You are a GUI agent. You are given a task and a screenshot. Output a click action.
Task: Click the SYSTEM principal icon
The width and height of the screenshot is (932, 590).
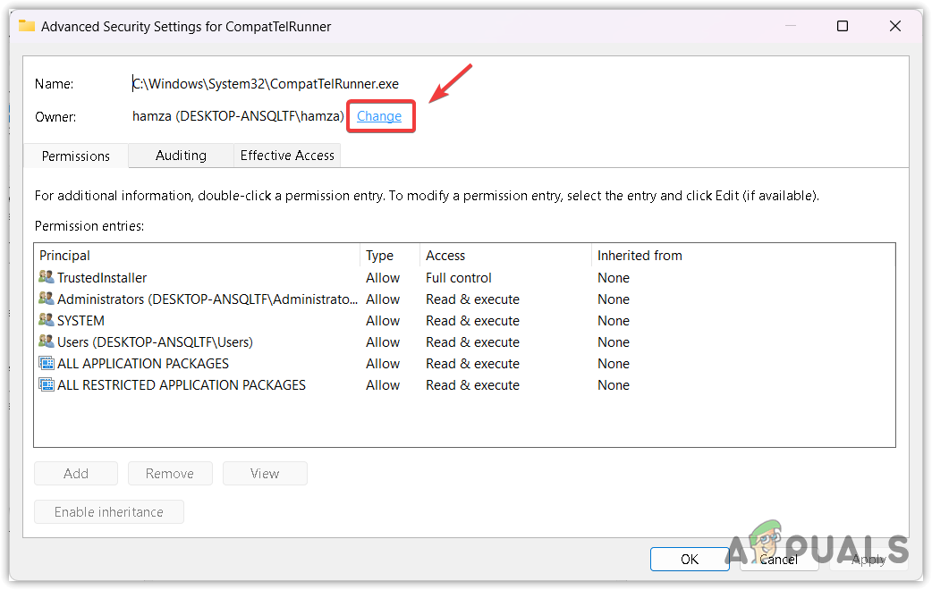coord(47,321)
